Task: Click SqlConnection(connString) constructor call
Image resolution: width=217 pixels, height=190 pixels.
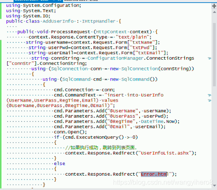Action: point(156,69)
